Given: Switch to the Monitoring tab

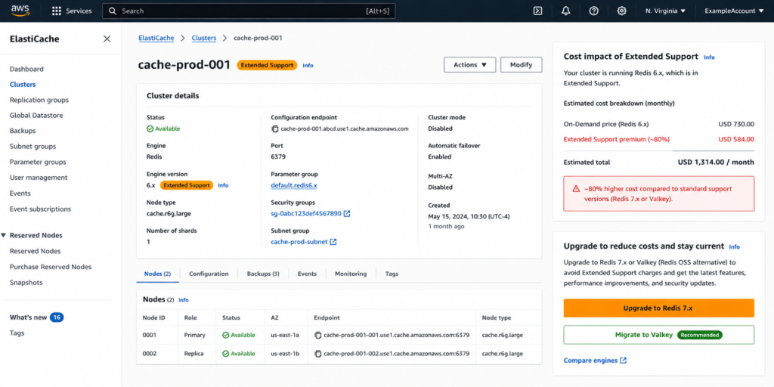Looking at the screenshot, I should point(351,274).
